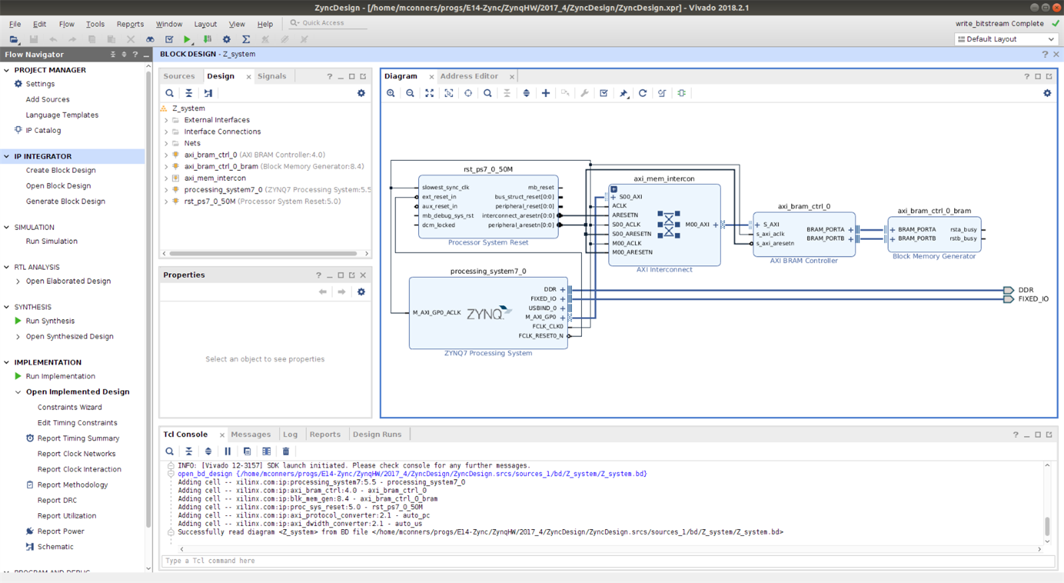The image size is (1064, 583).
Task: Click the pin icon in Diagram toolbar
Action: (x=623, y=93)
